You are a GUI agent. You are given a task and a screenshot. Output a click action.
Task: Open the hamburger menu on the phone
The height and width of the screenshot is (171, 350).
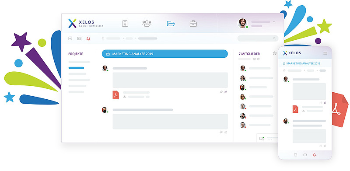(325, 53)
